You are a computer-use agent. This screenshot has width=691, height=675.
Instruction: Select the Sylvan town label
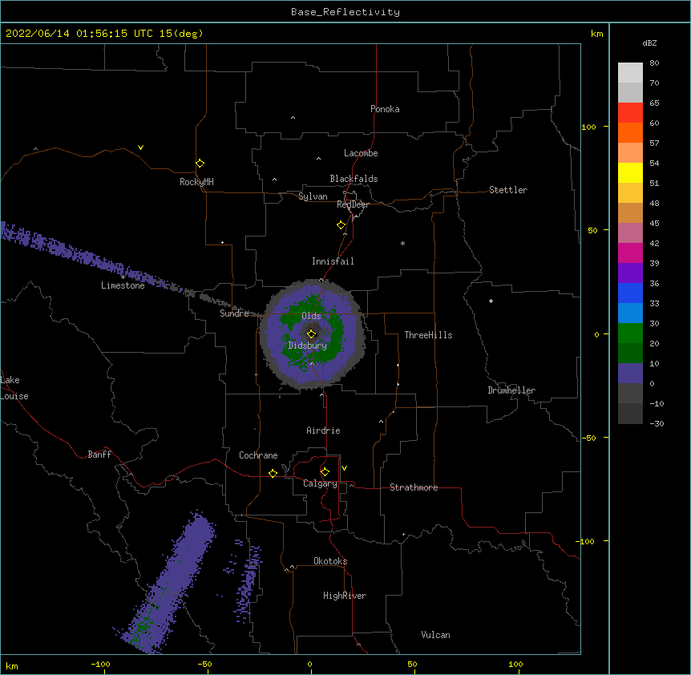(313, 196)
